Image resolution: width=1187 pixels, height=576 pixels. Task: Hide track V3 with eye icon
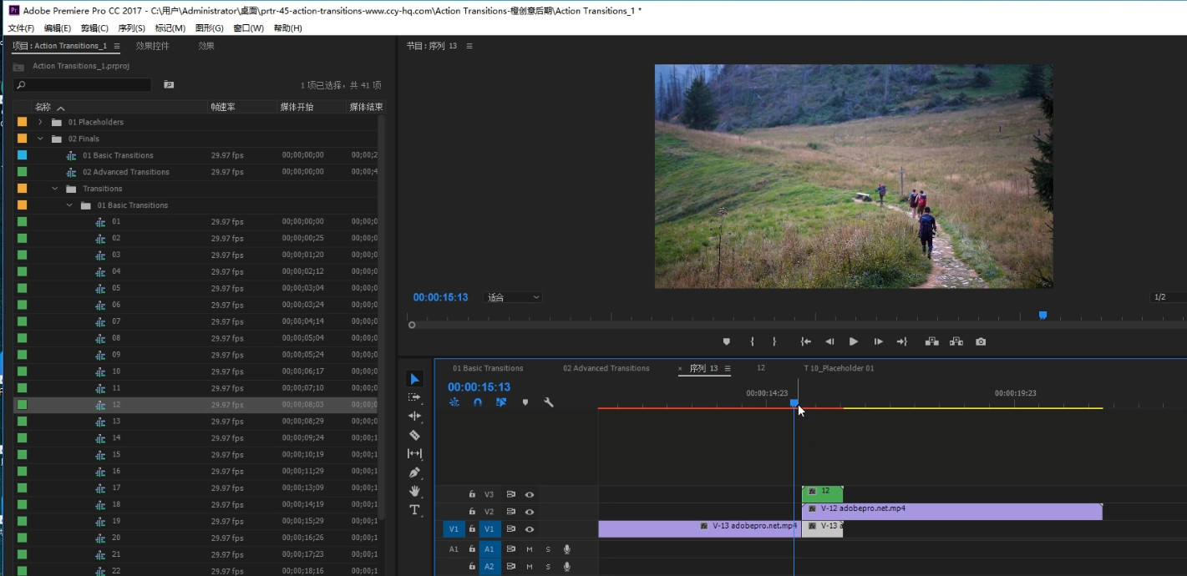[530, 494]
